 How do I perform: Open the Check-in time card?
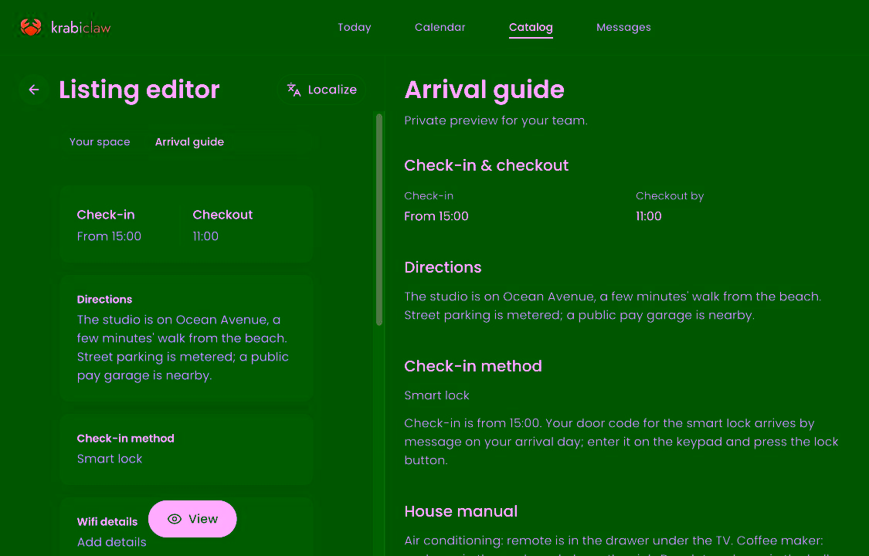point(109,225)
